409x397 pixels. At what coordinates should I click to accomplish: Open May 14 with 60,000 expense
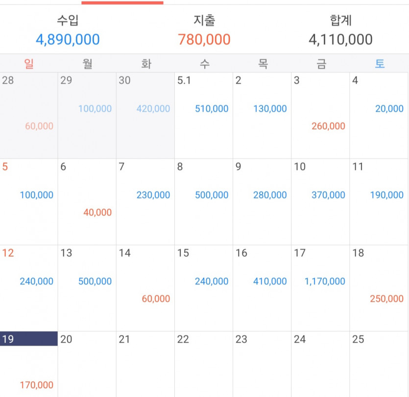[x=145, y=288]
